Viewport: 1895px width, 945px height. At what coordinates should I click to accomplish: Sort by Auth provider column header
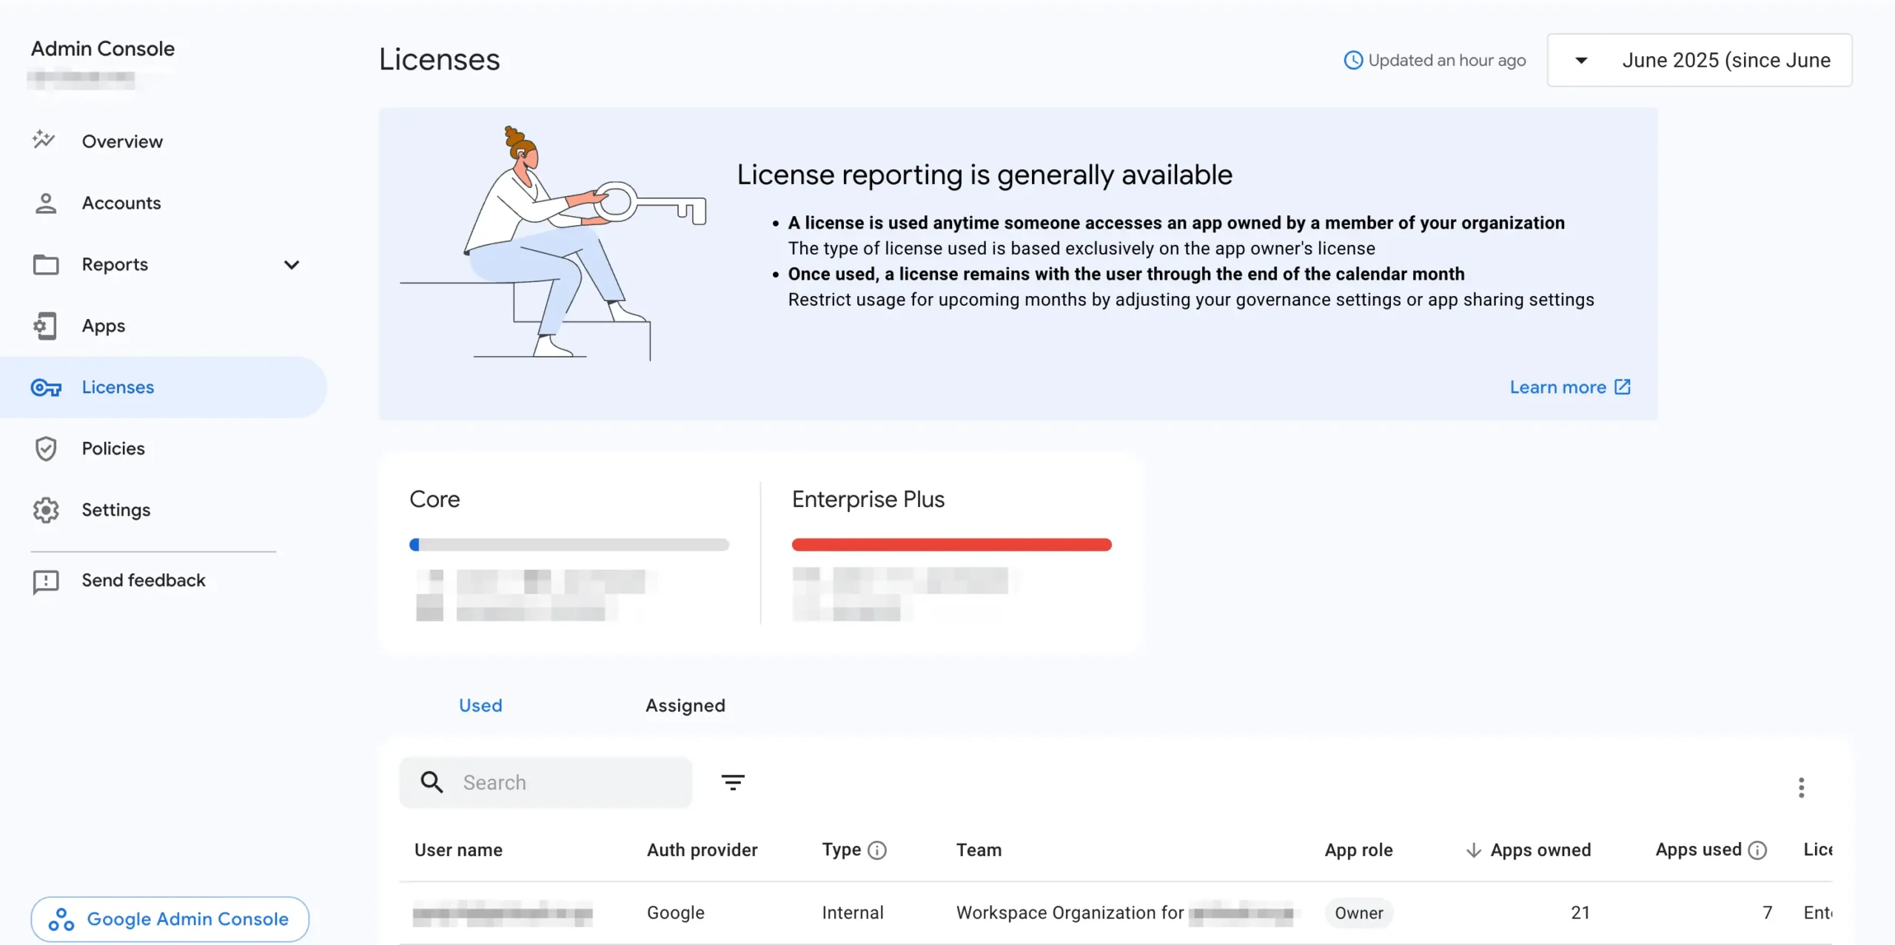(702, 850)
